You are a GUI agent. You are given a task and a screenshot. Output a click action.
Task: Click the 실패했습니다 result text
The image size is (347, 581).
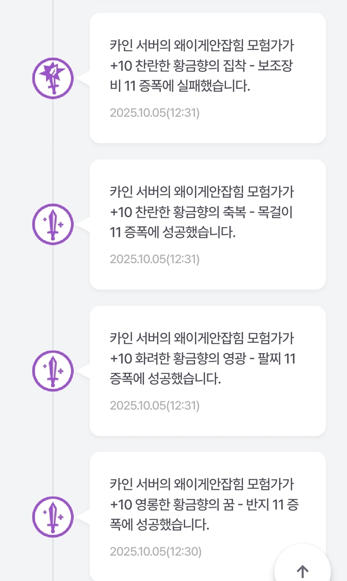(213, 86)
